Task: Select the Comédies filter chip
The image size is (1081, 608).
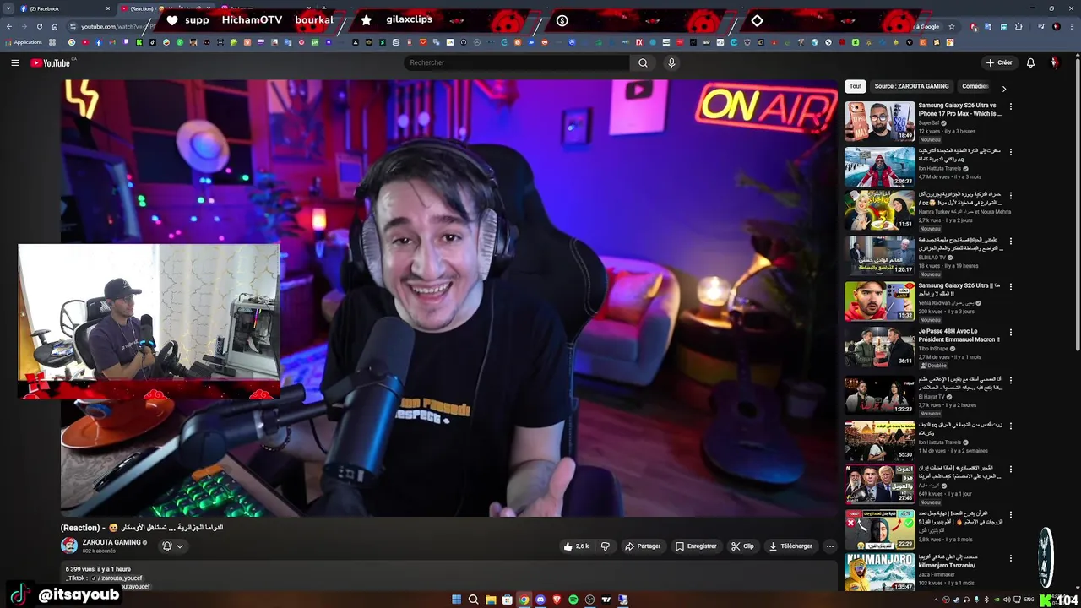Action: pyautogui.click(x=975, y=86)
